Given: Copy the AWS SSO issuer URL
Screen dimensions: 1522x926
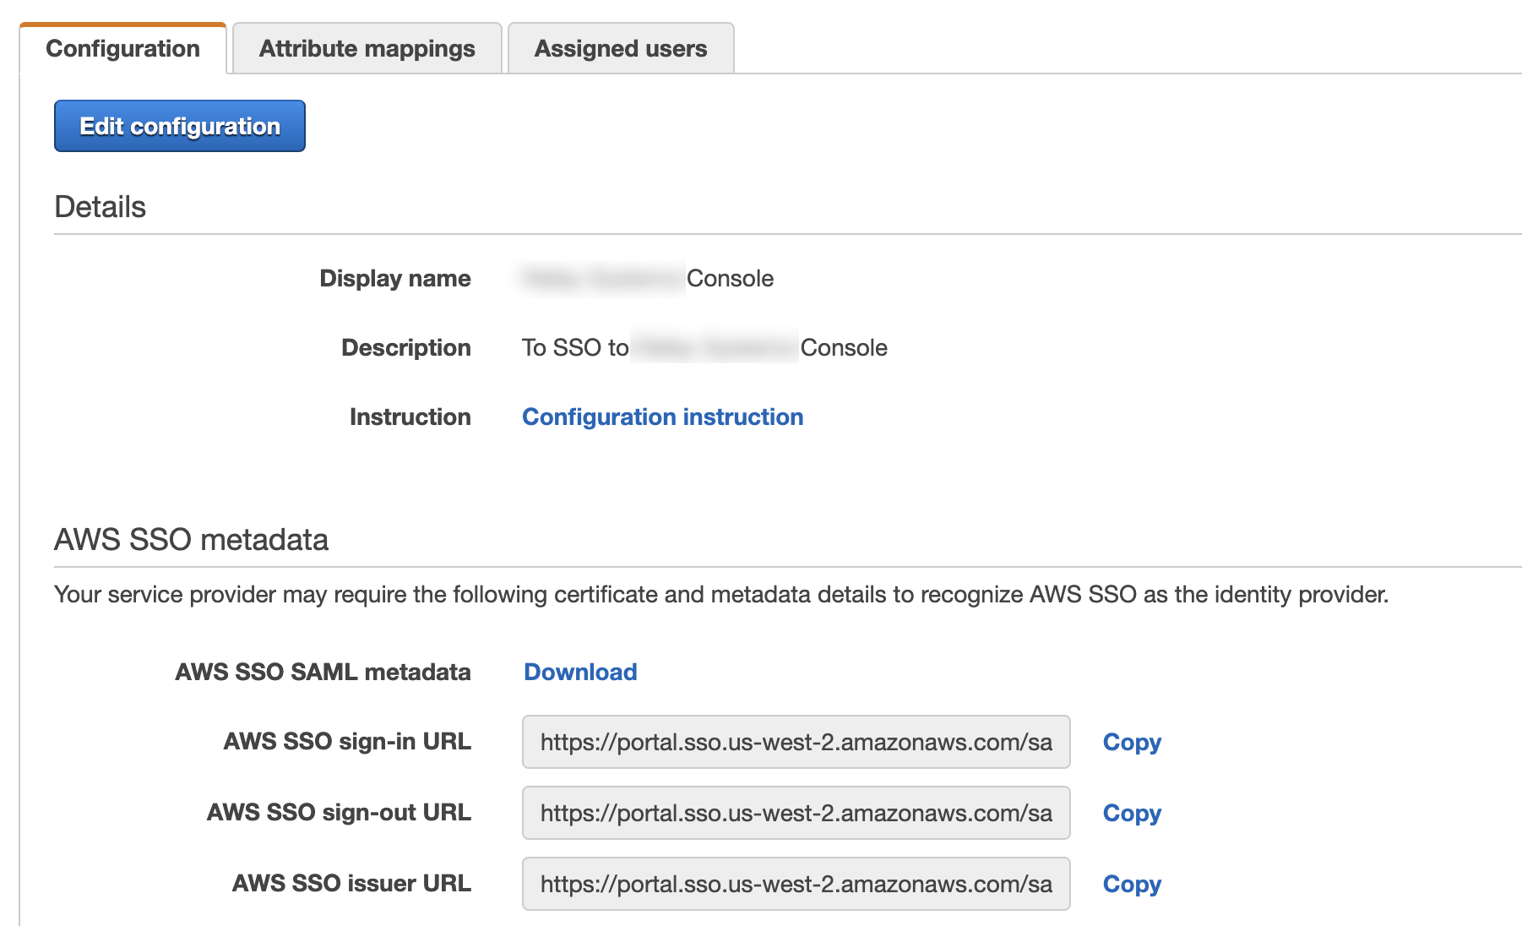Looking at the screenshot, I should click(1132, 884).
